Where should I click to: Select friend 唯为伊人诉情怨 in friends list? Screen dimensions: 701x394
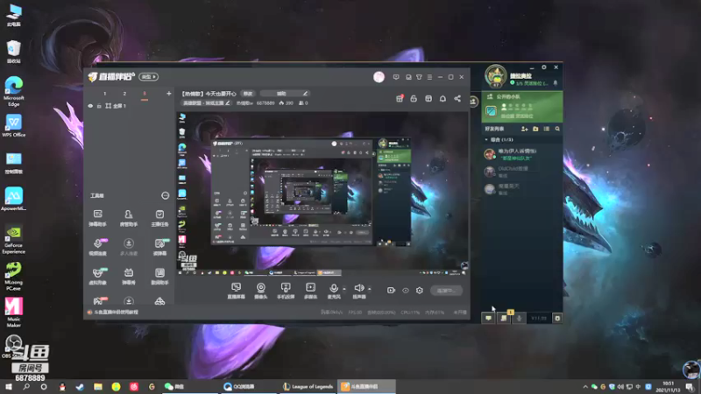click(x=521, y=154)
